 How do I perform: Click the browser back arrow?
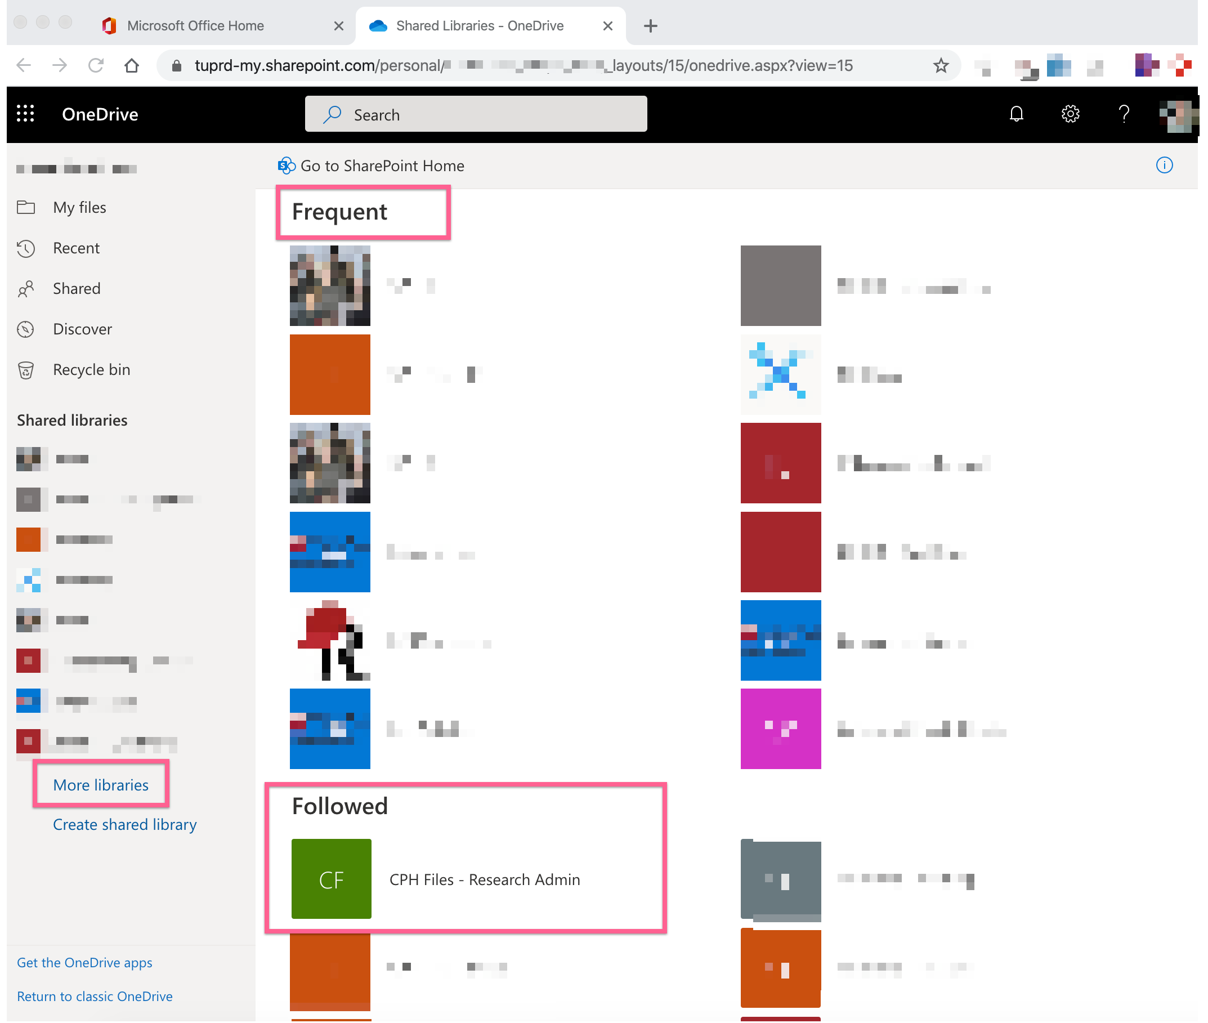(24, 65)
